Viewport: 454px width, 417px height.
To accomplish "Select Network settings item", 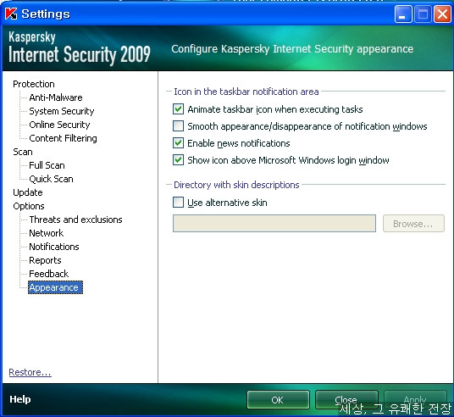I will (47, 233).
